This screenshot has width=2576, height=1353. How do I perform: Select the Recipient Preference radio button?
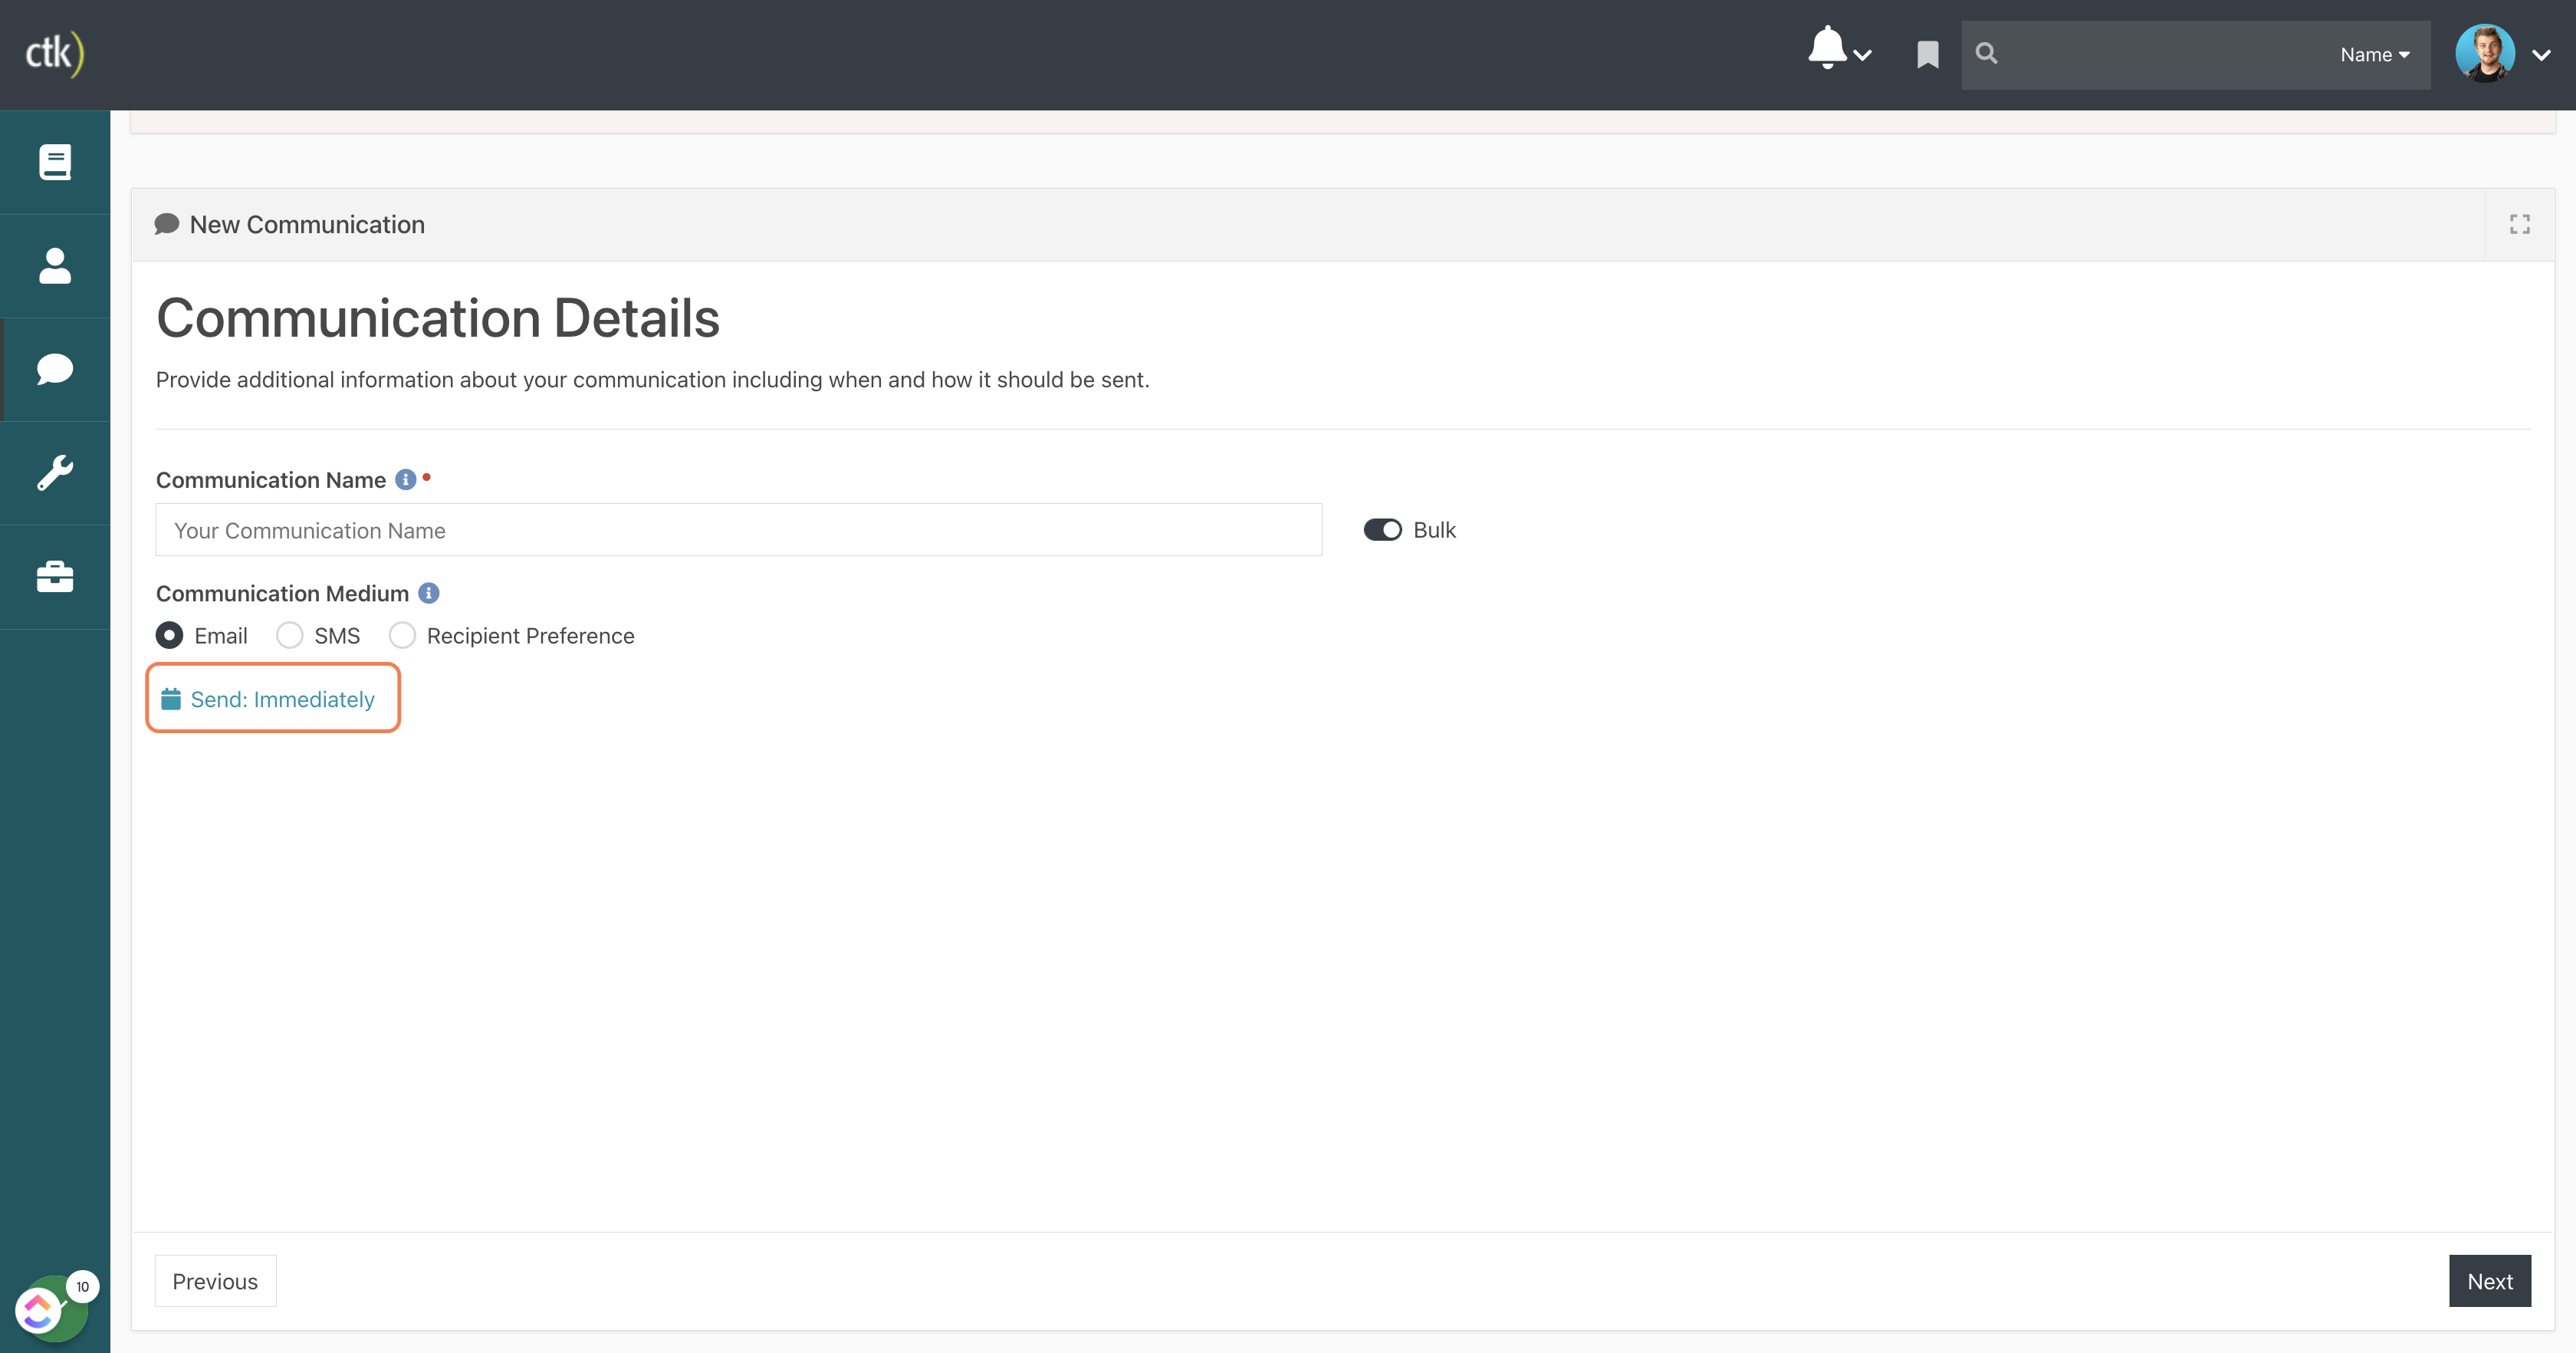(x=402, y=636)
